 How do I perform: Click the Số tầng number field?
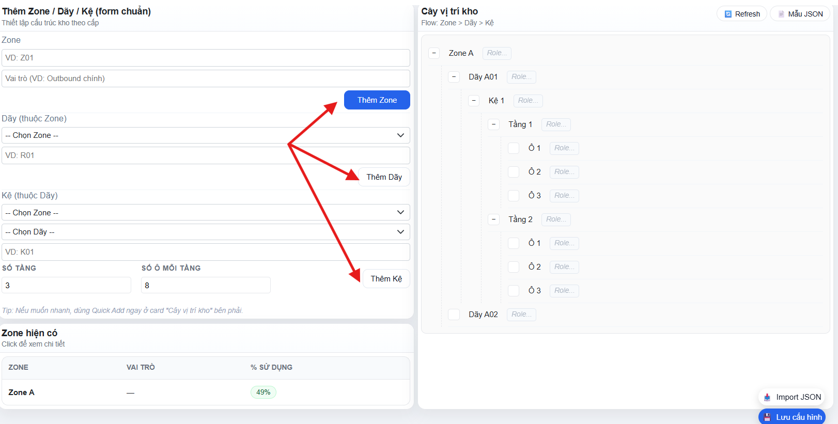point(66,285)
